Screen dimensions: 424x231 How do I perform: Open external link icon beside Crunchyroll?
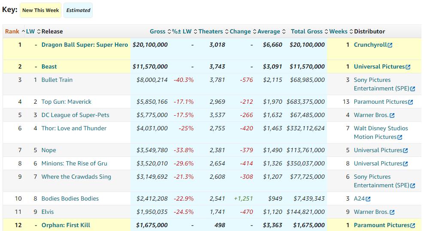tap(390, 45)
